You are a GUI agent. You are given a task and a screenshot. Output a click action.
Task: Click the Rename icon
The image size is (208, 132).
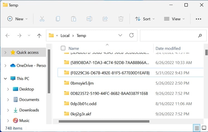tap(89, 19)
